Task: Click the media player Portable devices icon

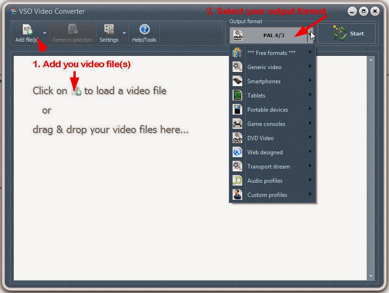Action: click(x=237, y=109)
